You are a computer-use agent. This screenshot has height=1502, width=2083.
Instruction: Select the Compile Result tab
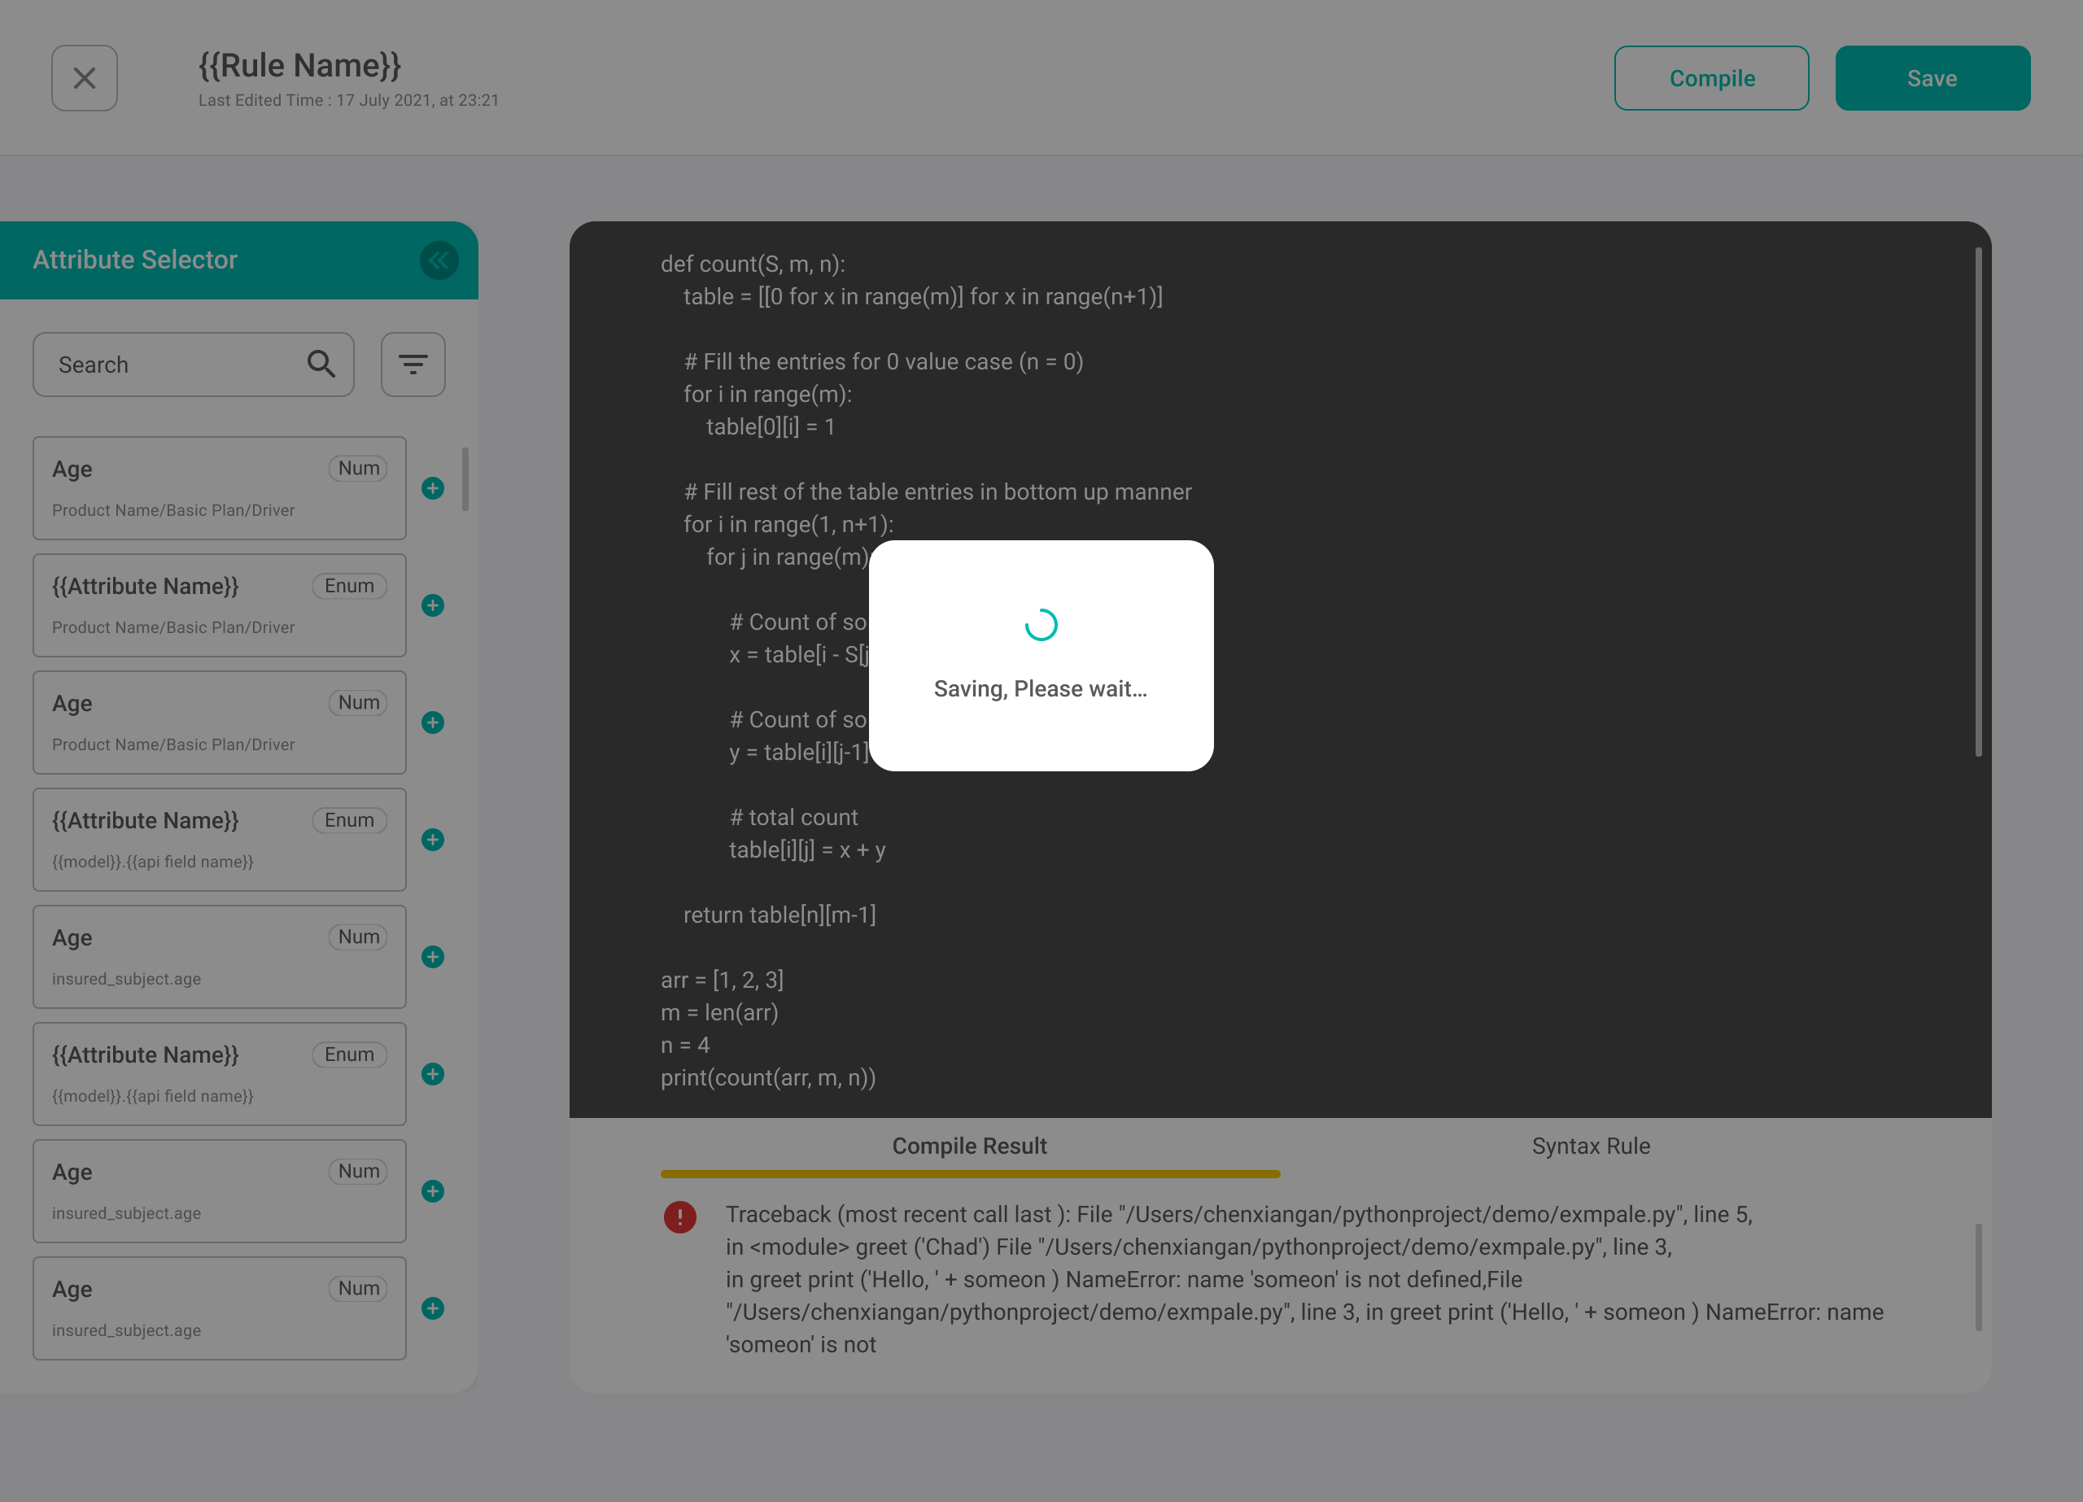(x=969, y=1146)
